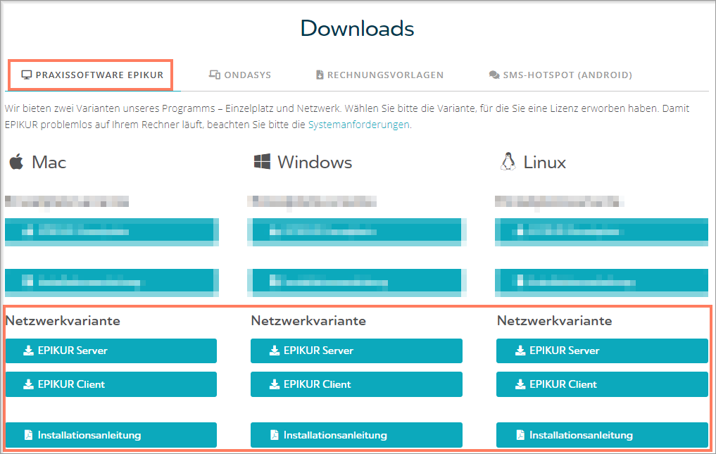Image resolution: width=716 pixels, height=454 pixels.
Task: Click the Downloads page title
Action: (x=357, y=28)
